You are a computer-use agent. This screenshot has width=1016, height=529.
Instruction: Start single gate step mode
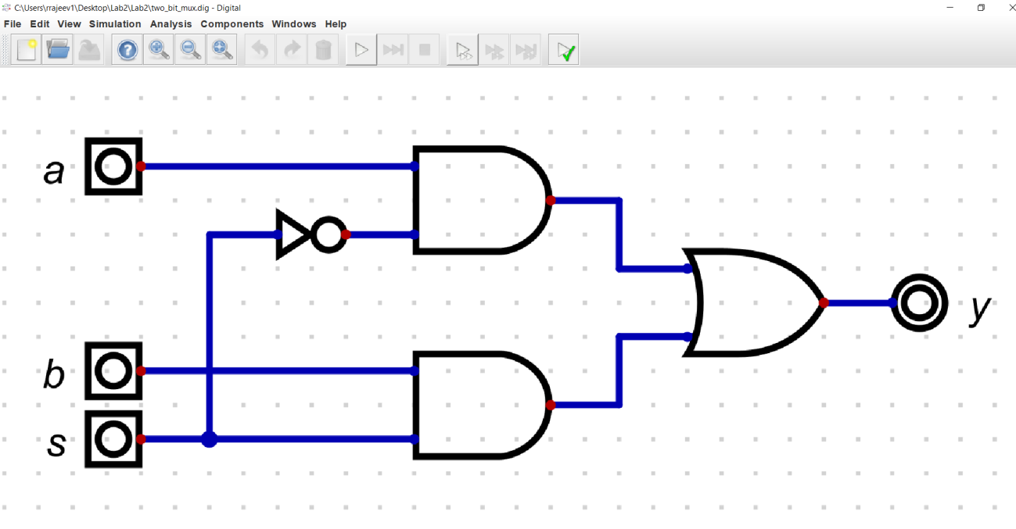463,51
